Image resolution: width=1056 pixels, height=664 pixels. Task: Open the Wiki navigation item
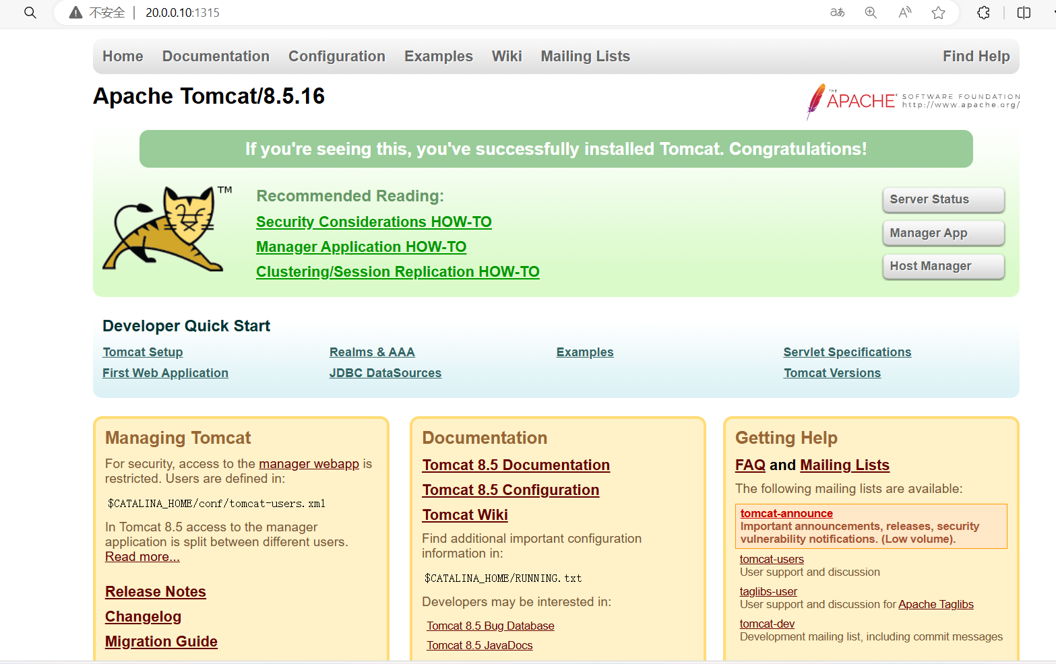507,57
